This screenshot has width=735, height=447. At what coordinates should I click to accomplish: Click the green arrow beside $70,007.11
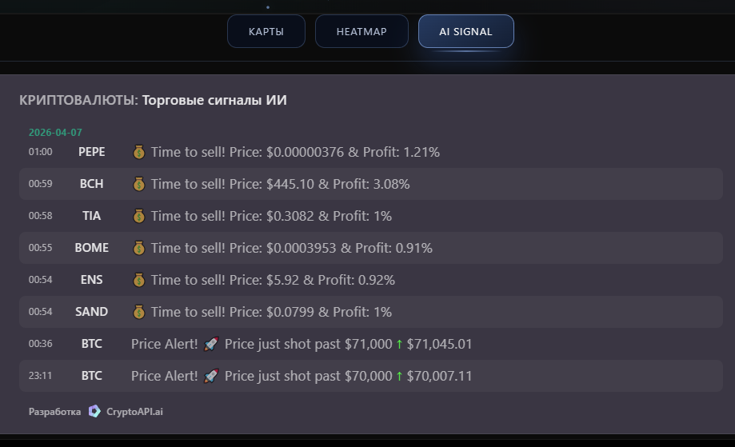pyautogui.click(x=400, y=377)
